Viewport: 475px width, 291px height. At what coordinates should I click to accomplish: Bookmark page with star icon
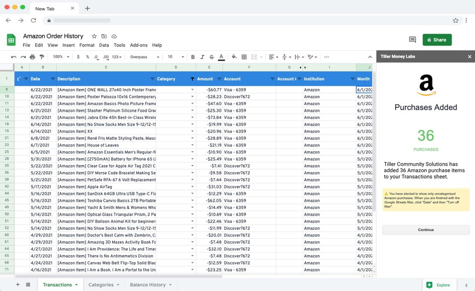click(x=456, y=20)
